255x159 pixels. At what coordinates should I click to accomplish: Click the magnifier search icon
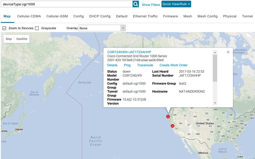[x=136, y=4]
